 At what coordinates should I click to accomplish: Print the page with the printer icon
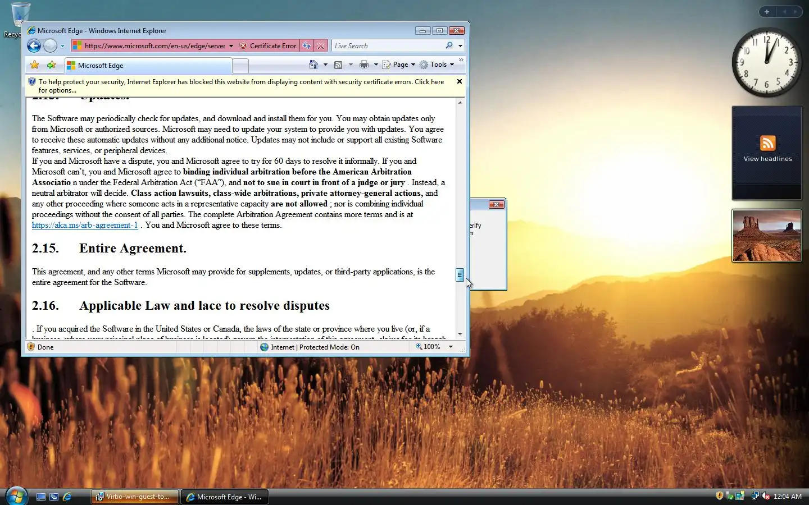[364, 65]
